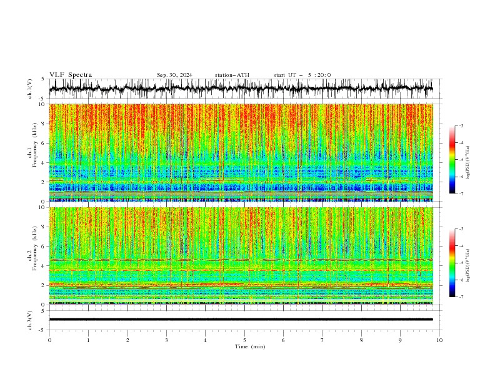495x382 pixels.
Task: Click time axis tick label "6"
Action: click(283, 340)
